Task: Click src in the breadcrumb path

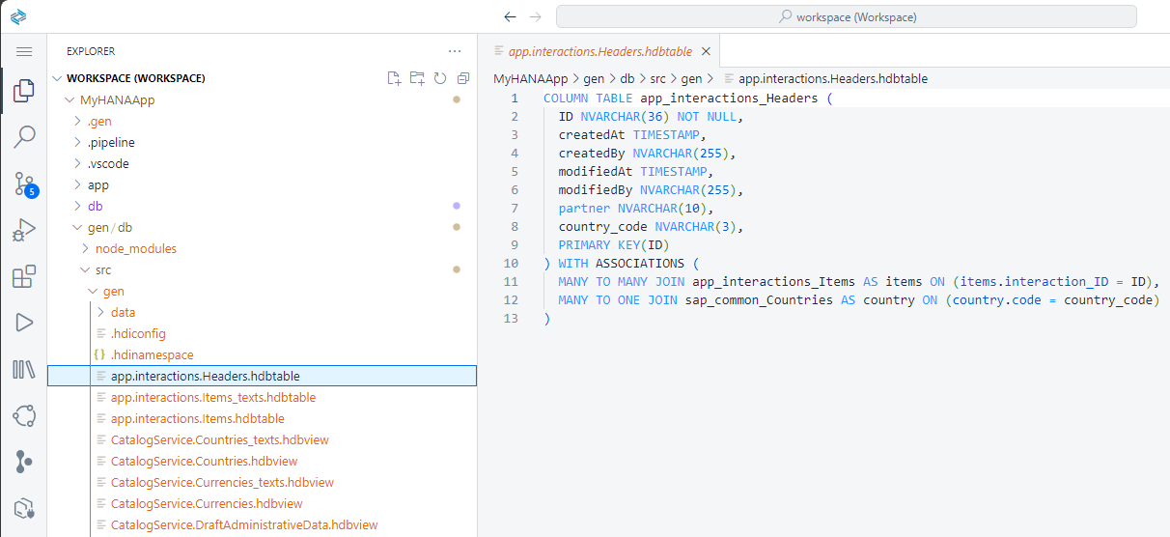Action: pos(659,78)
